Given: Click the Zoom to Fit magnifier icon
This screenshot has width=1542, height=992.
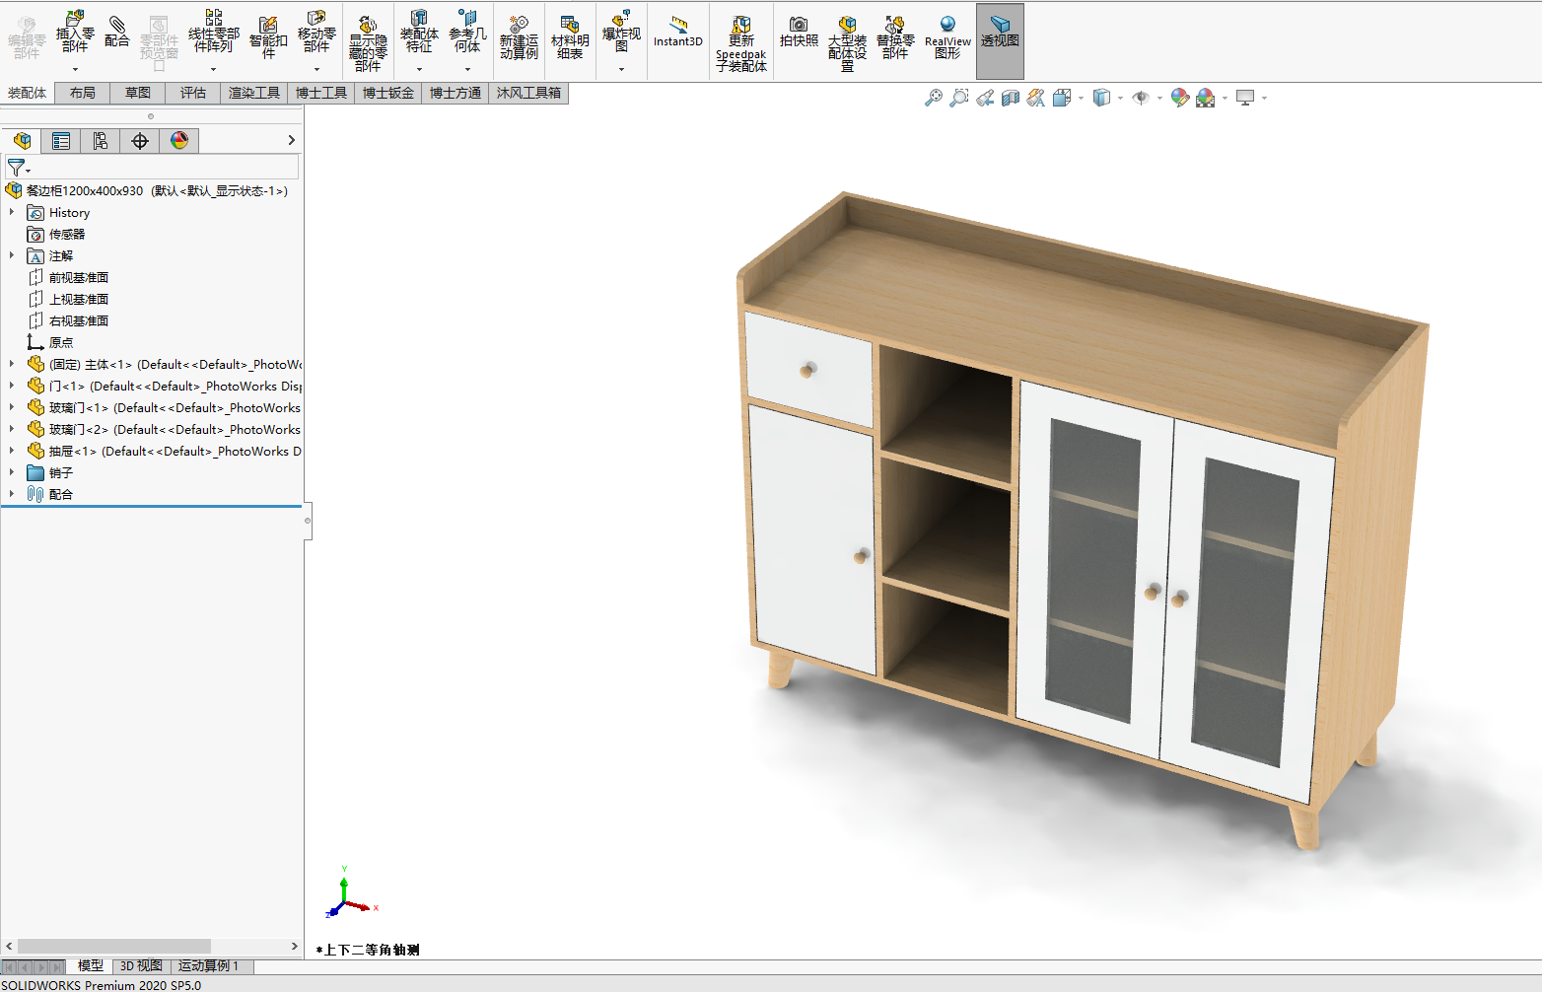Looking at the screenshot, I should 933,98.
